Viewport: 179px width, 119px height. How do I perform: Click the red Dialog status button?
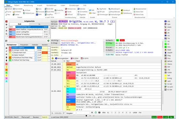pyautogui.click(x=160, y=117)
